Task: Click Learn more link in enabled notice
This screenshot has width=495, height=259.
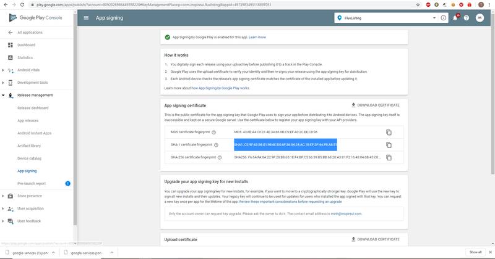Action: click(257, 37)
